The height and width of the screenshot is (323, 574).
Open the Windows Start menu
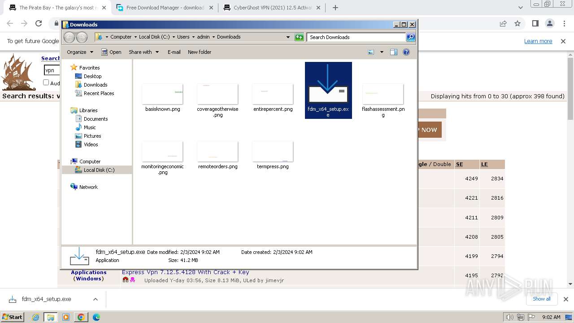pyautogui.click(x=13, y=317)
